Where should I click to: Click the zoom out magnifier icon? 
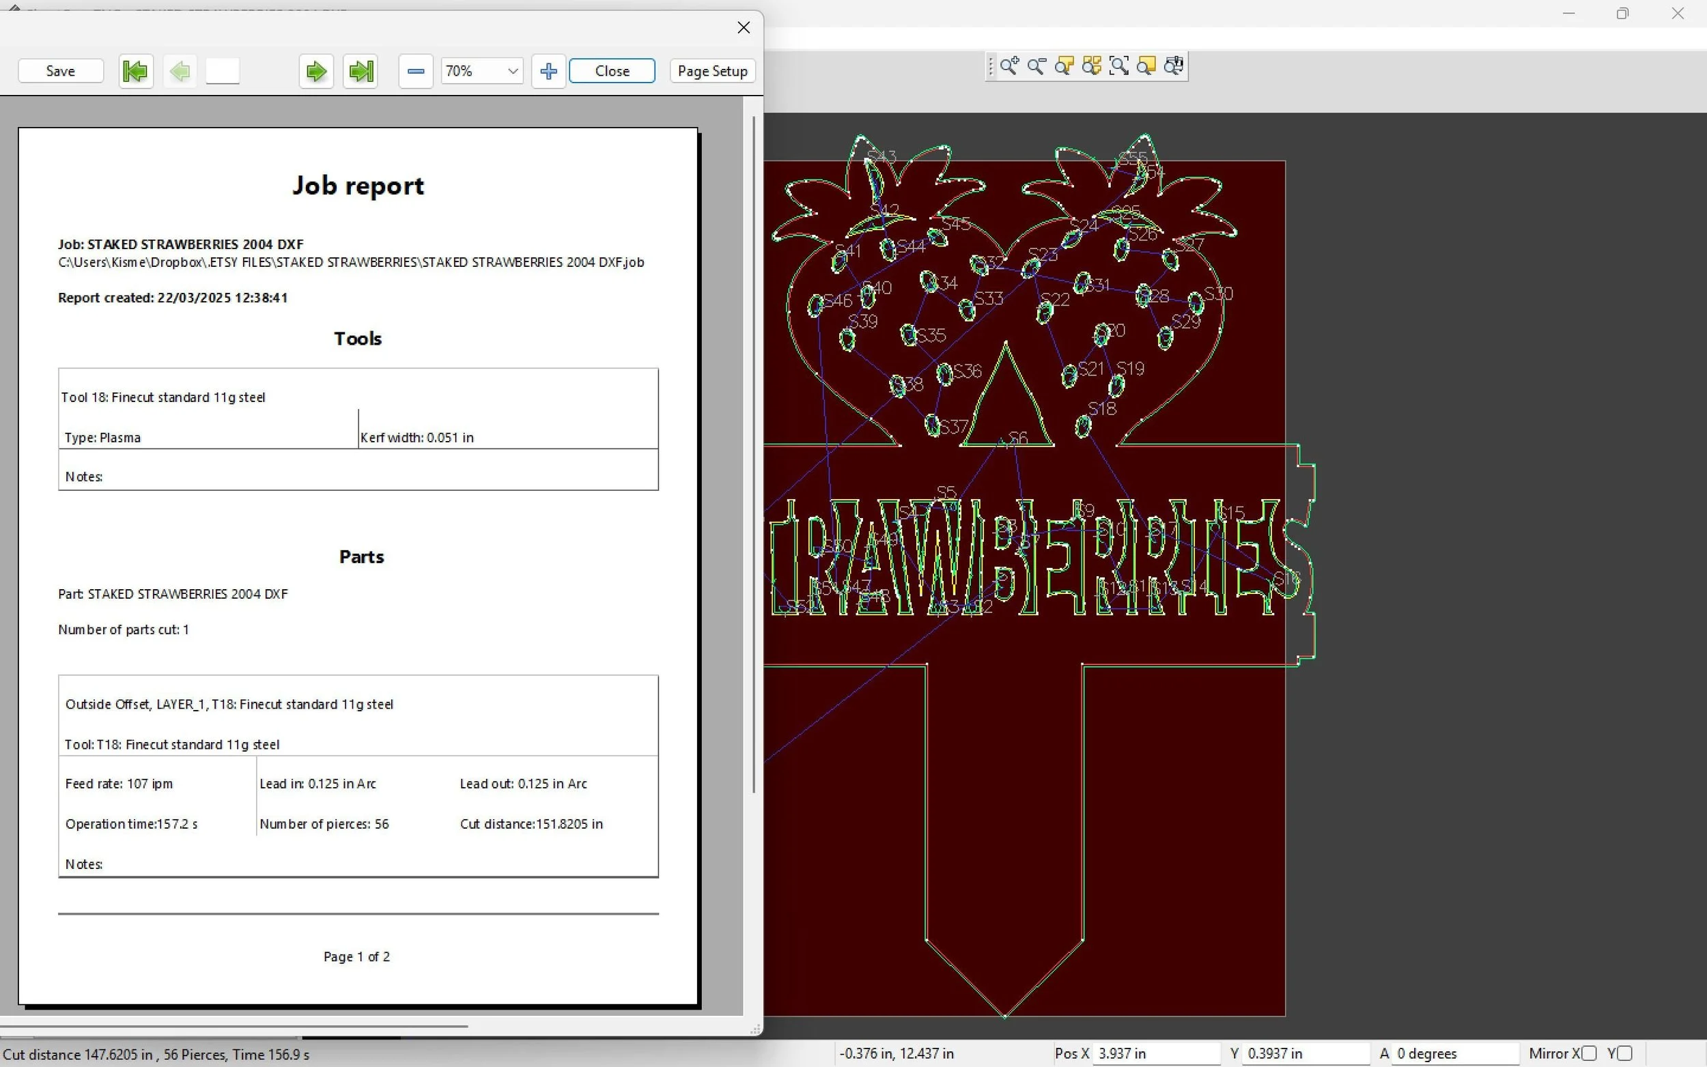[x=1036, y=66]
